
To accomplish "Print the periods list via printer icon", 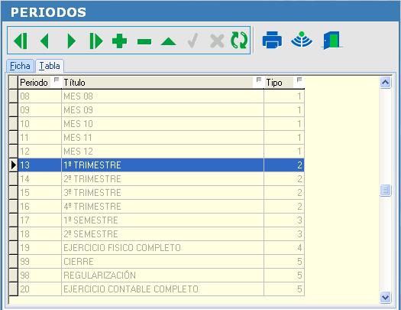I will (x=272, y=40).
